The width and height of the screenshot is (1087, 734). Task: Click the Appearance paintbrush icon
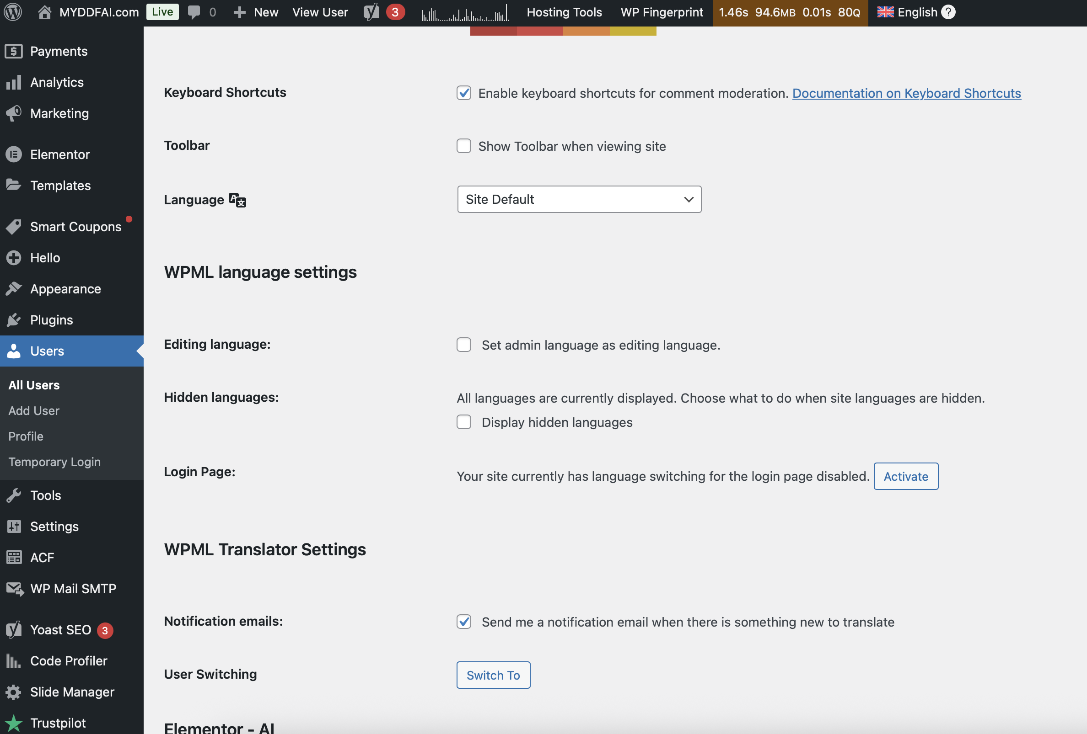pos(14,289)
